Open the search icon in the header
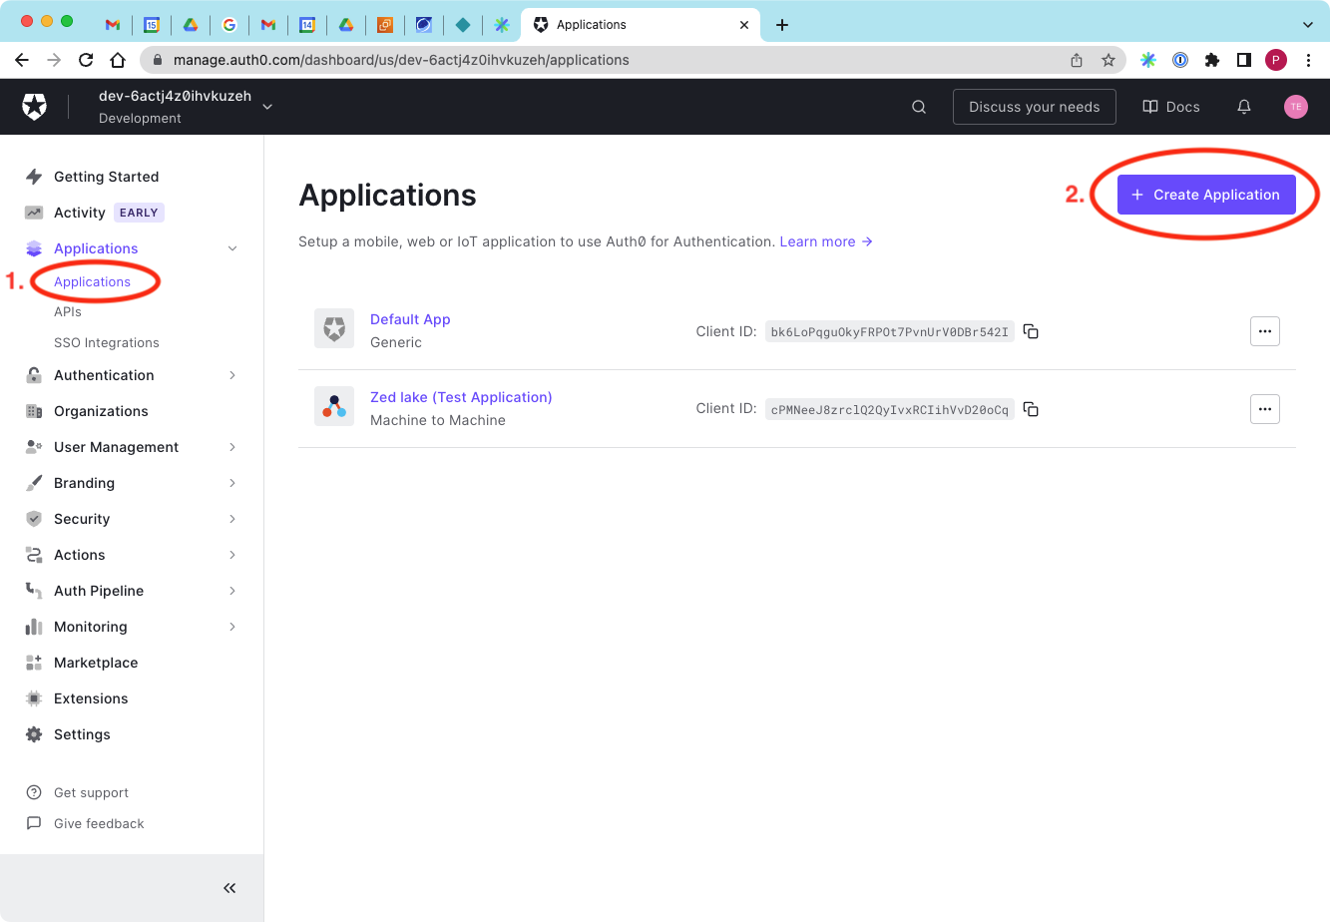 (919, 107)
